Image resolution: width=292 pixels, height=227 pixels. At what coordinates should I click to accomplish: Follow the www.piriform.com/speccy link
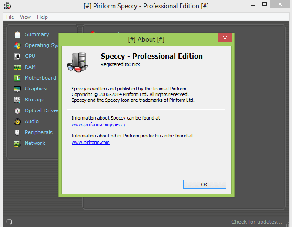(98, 124)
